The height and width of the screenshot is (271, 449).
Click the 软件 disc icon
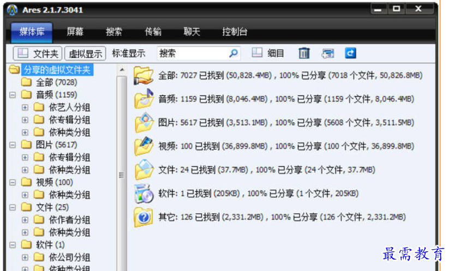[x=143, y=194]
